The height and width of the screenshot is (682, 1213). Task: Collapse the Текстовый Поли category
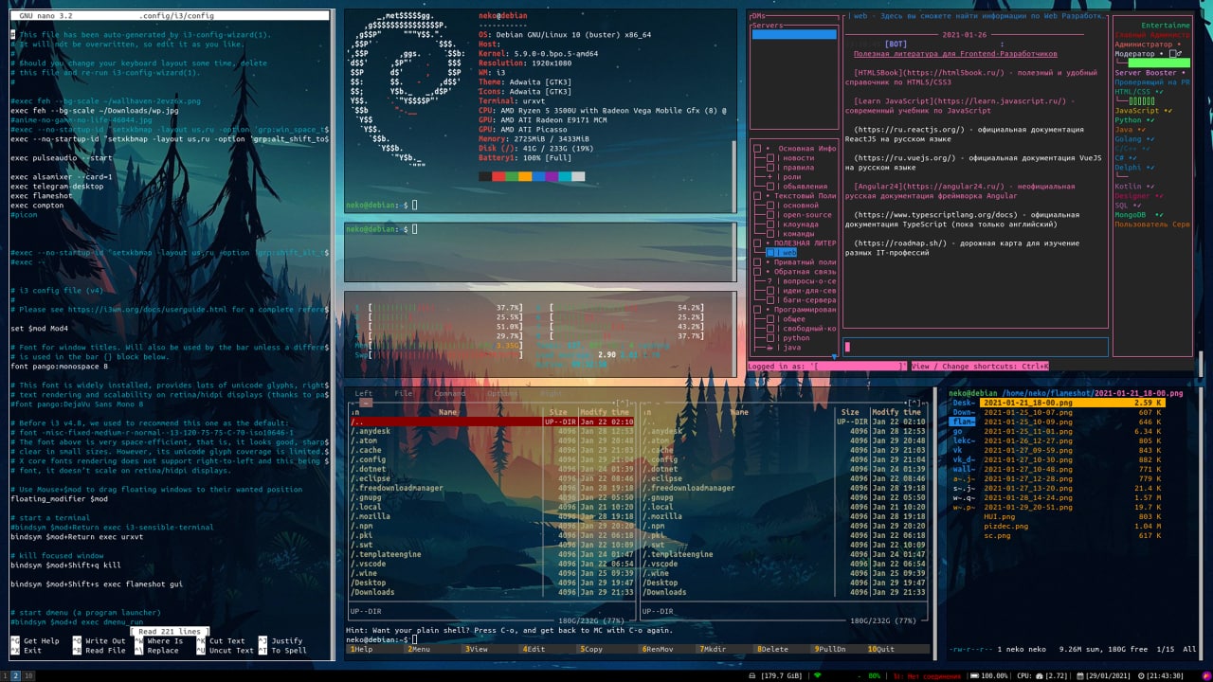tap(757, 196)
